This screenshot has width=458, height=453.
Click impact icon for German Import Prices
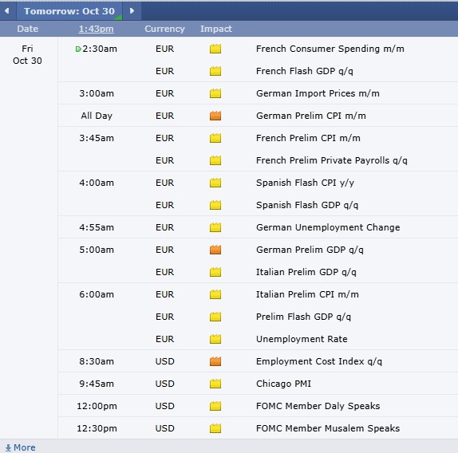(215, 93)
